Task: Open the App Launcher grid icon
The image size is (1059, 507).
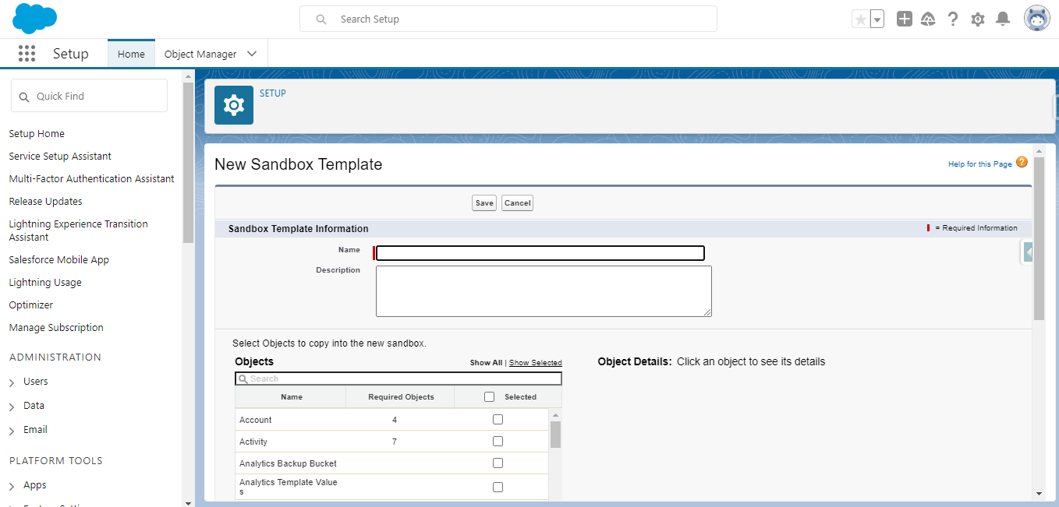Action: 27,54
